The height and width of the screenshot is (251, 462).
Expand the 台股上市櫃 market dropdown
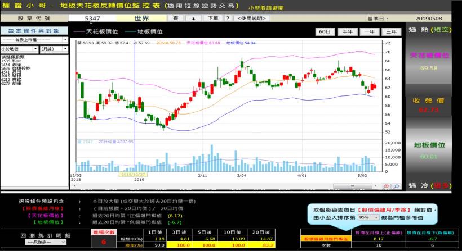point(34,40)
